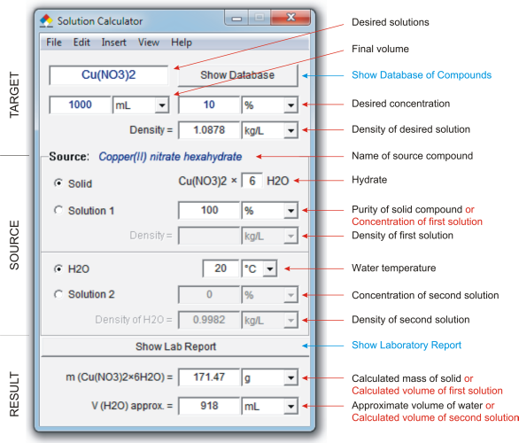The height and width of the screenshot is (443, 519).
Task: Open the File menu
Action: point(54,43)
